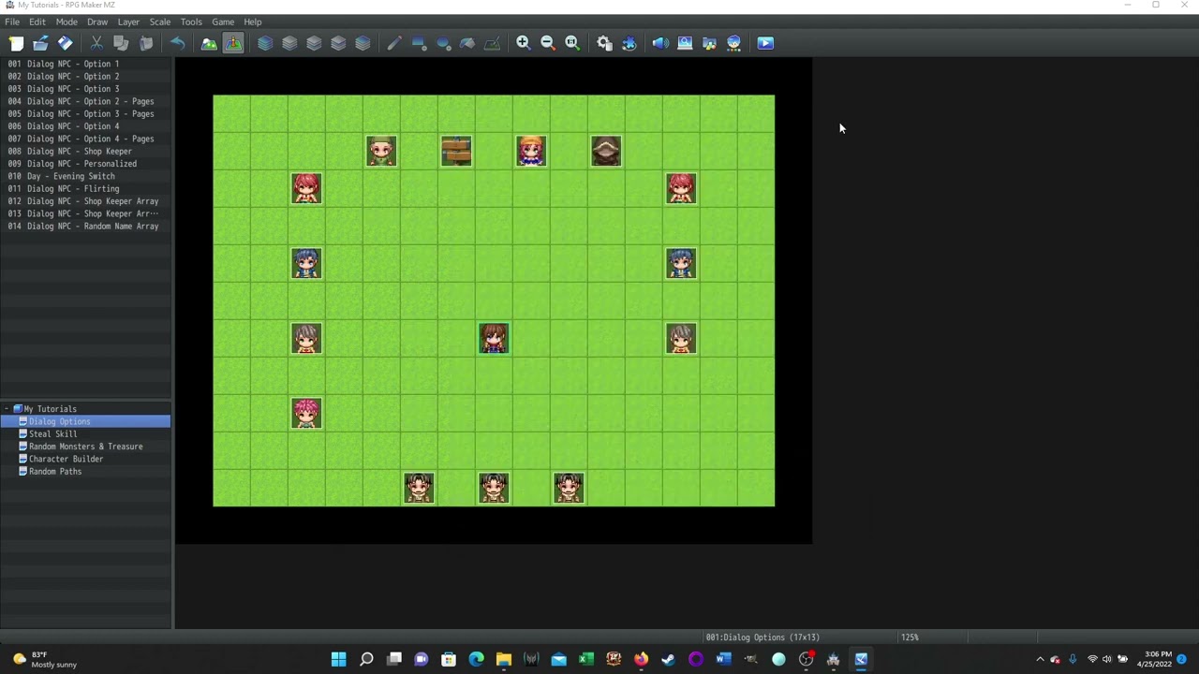Open the Character Generator icon
The image size is (1199, 674).
click(733, 43)
